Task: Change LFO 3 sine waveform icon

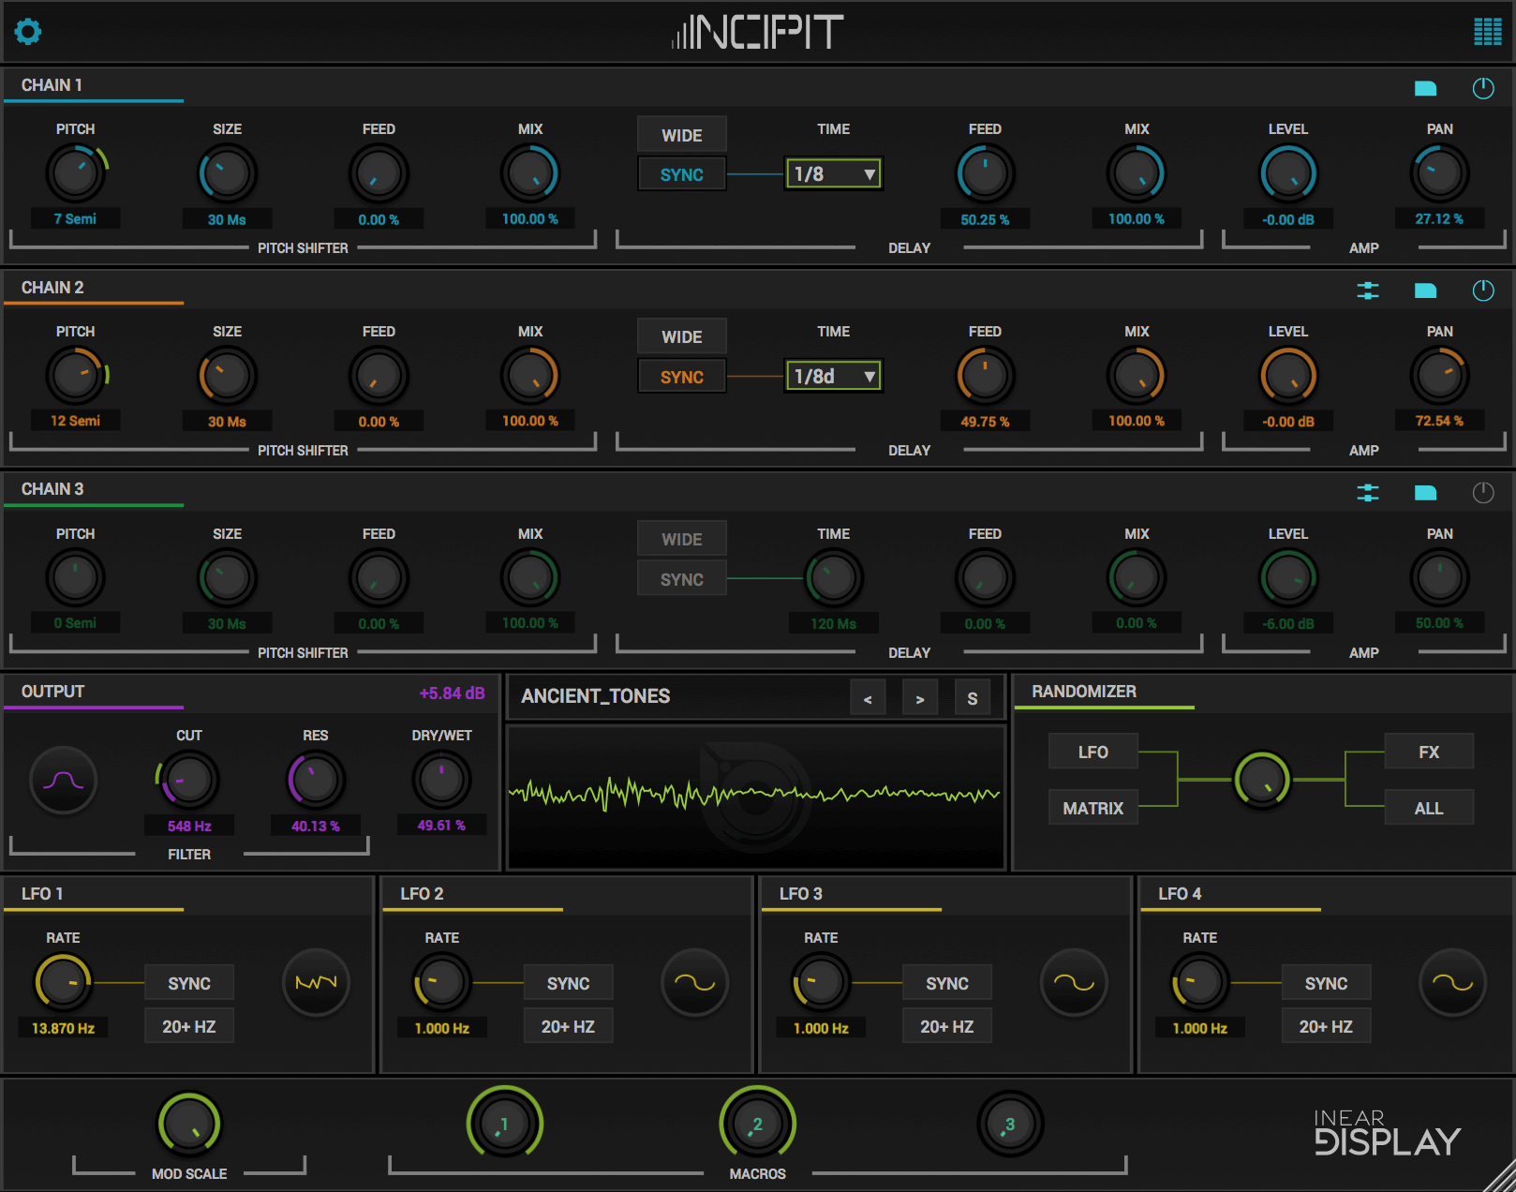Action: point(1074,982)
